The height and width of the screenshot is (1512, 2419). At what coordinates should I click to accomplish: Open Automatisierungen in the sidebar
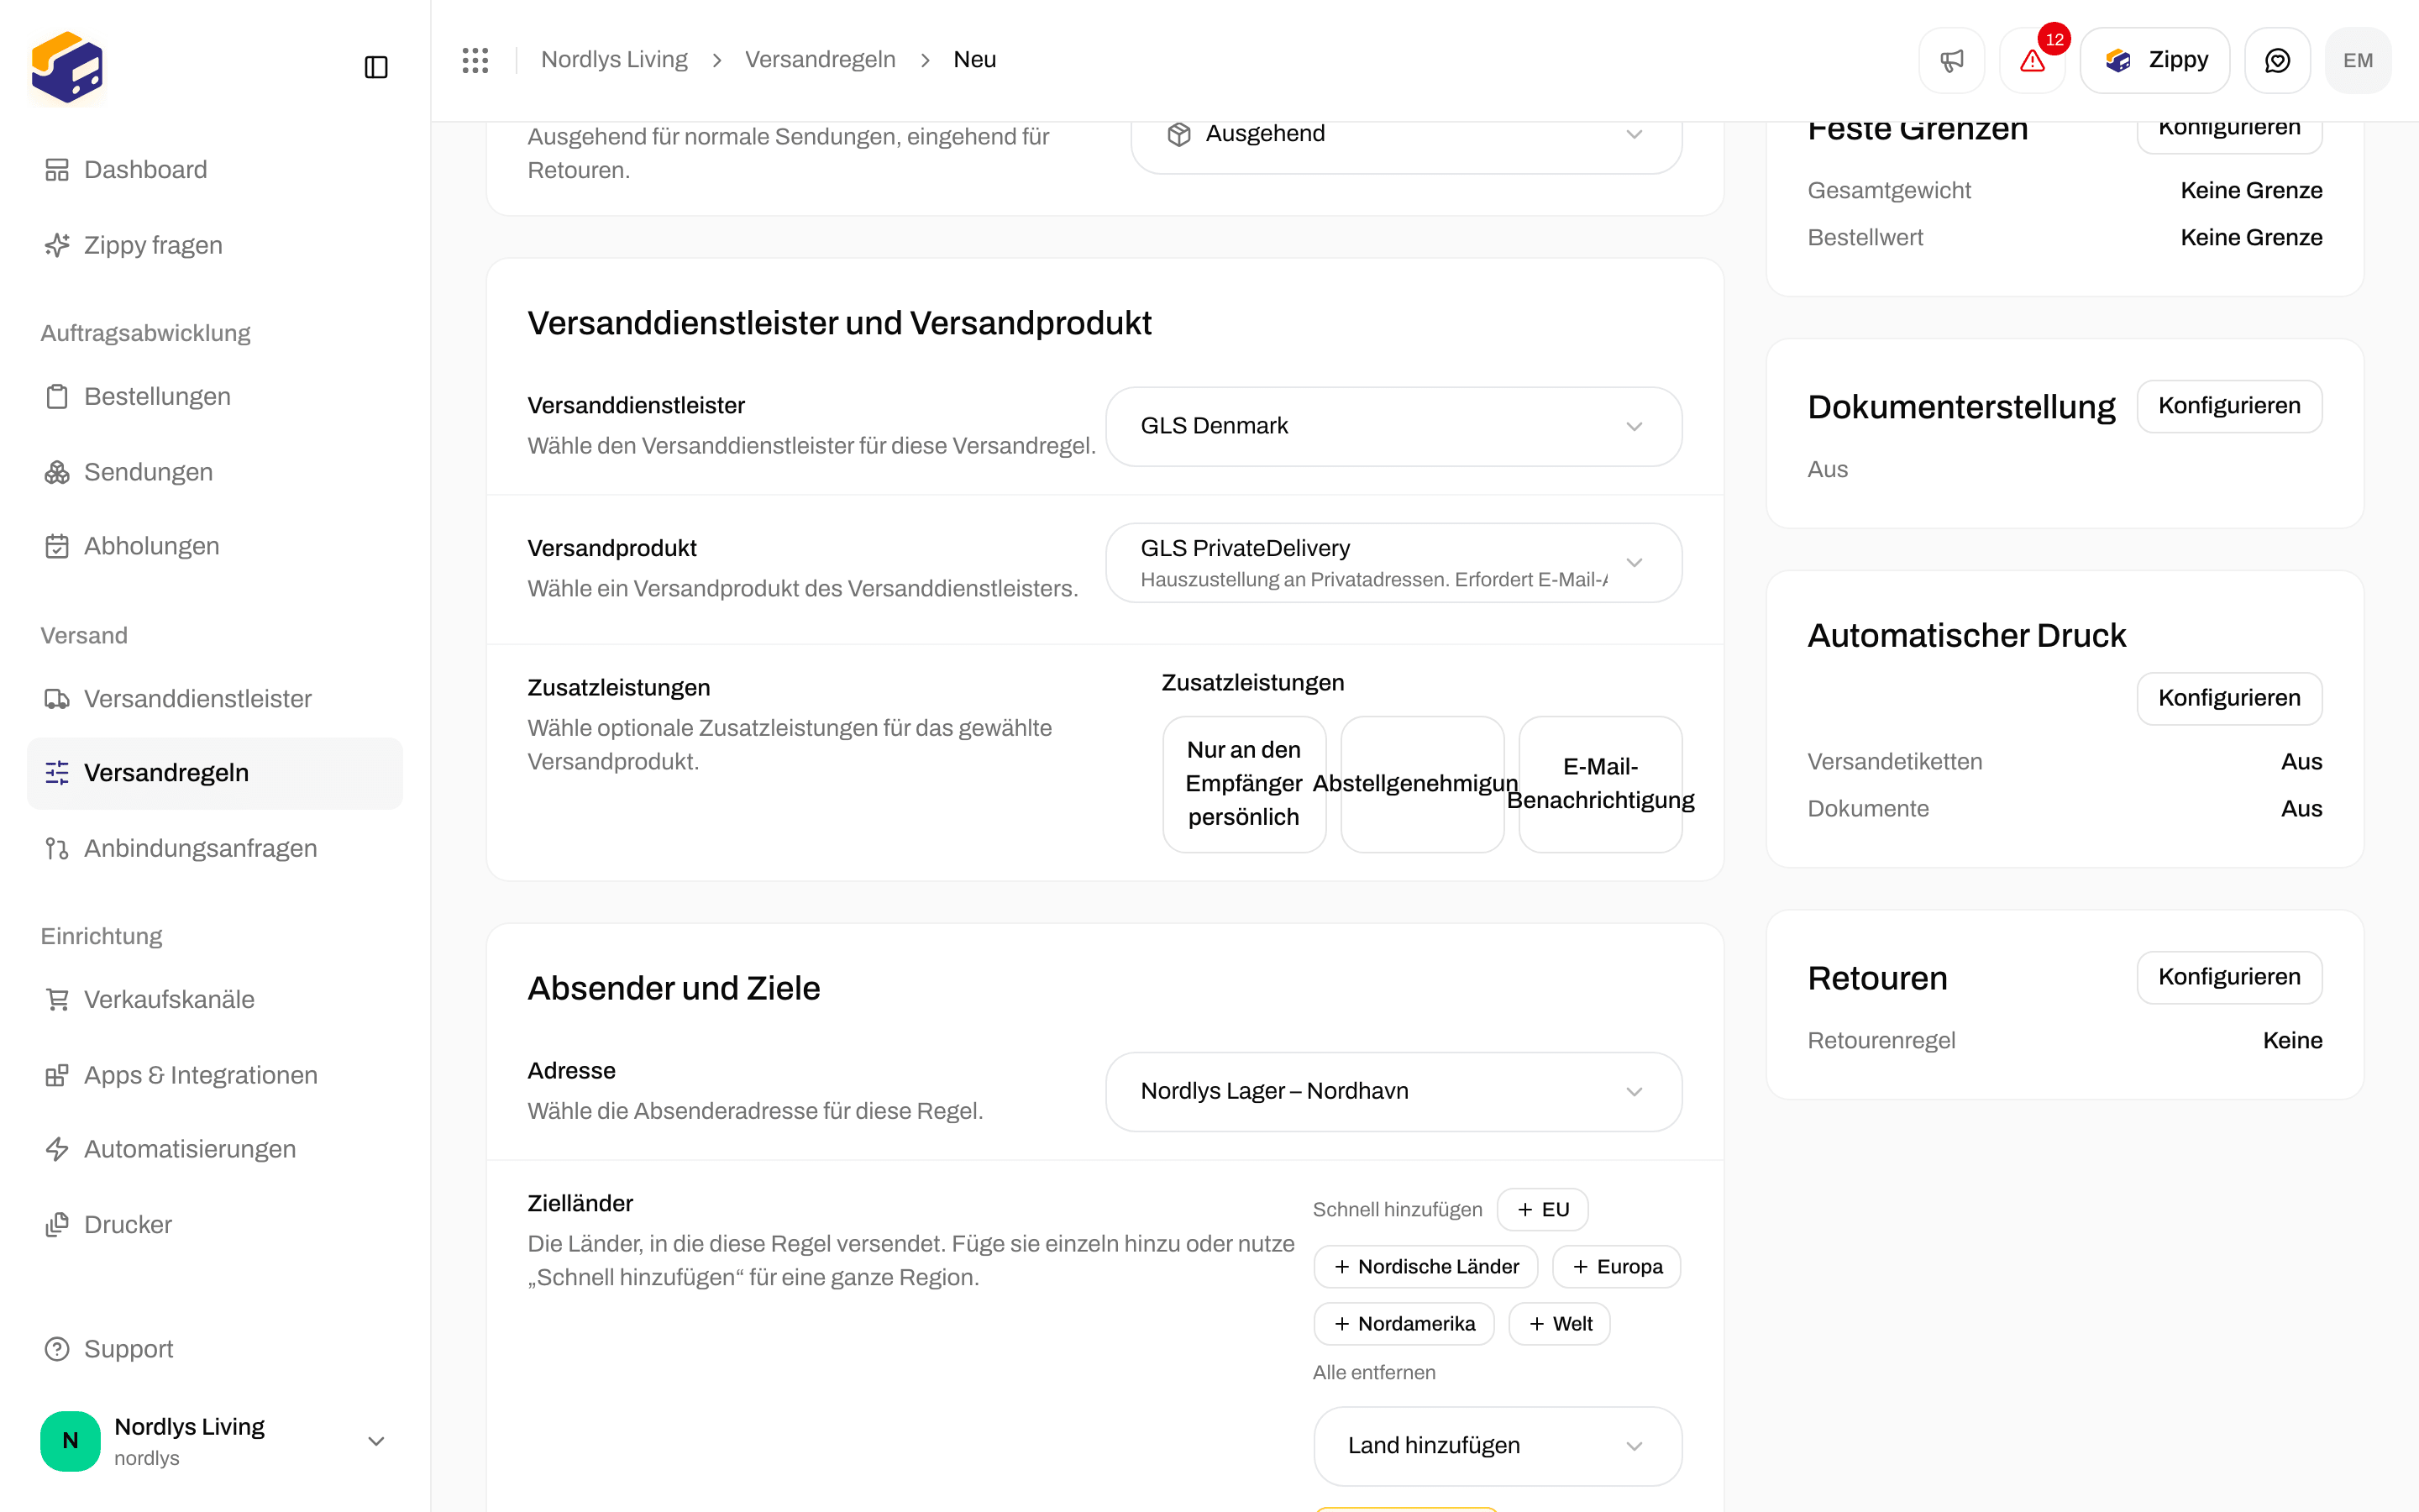(215, 1149)
